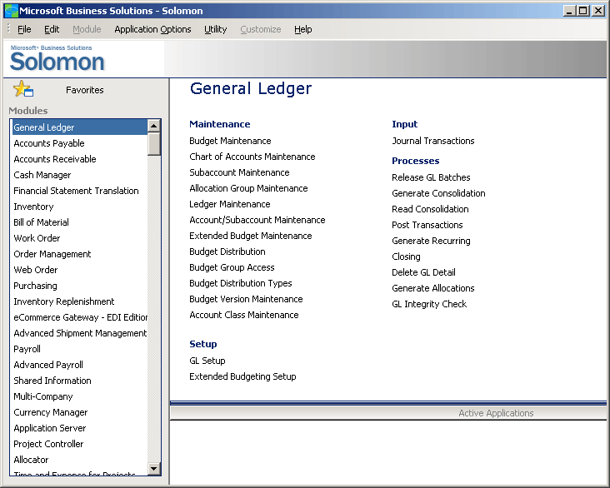This screenshot has height=488, width=610.
Task: Select Bill of Material module
Action: (x=79, y=222)
